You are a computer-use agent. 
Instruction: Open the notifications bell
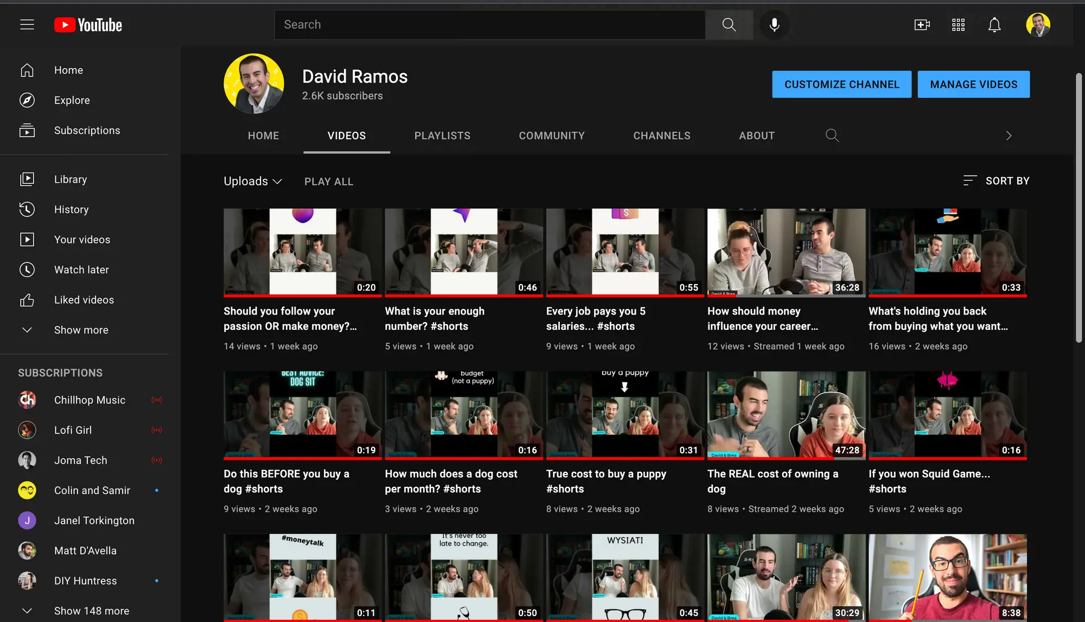(x=994, y=25)
